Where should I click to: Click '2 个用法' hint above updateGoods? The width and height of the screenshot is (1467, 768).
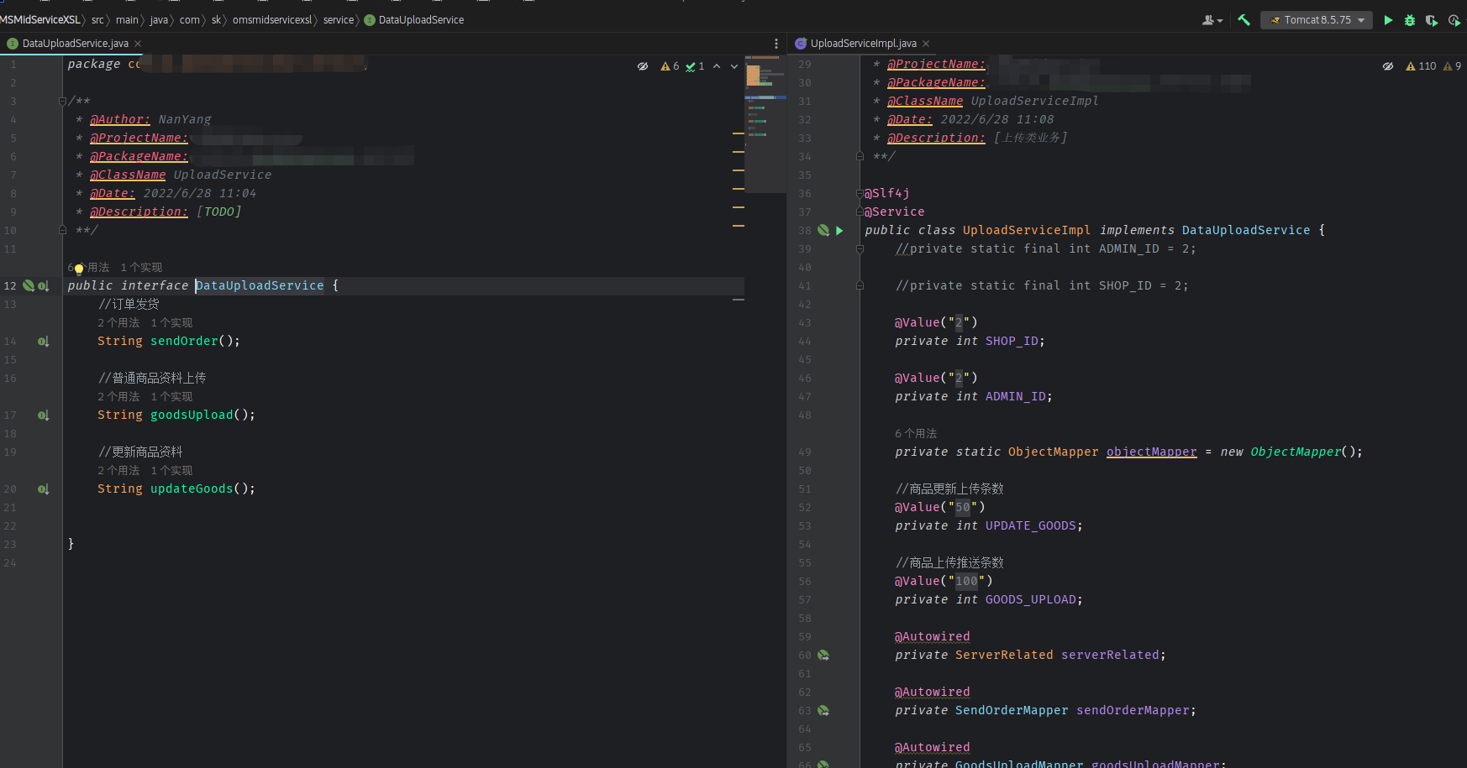point(118,471)
